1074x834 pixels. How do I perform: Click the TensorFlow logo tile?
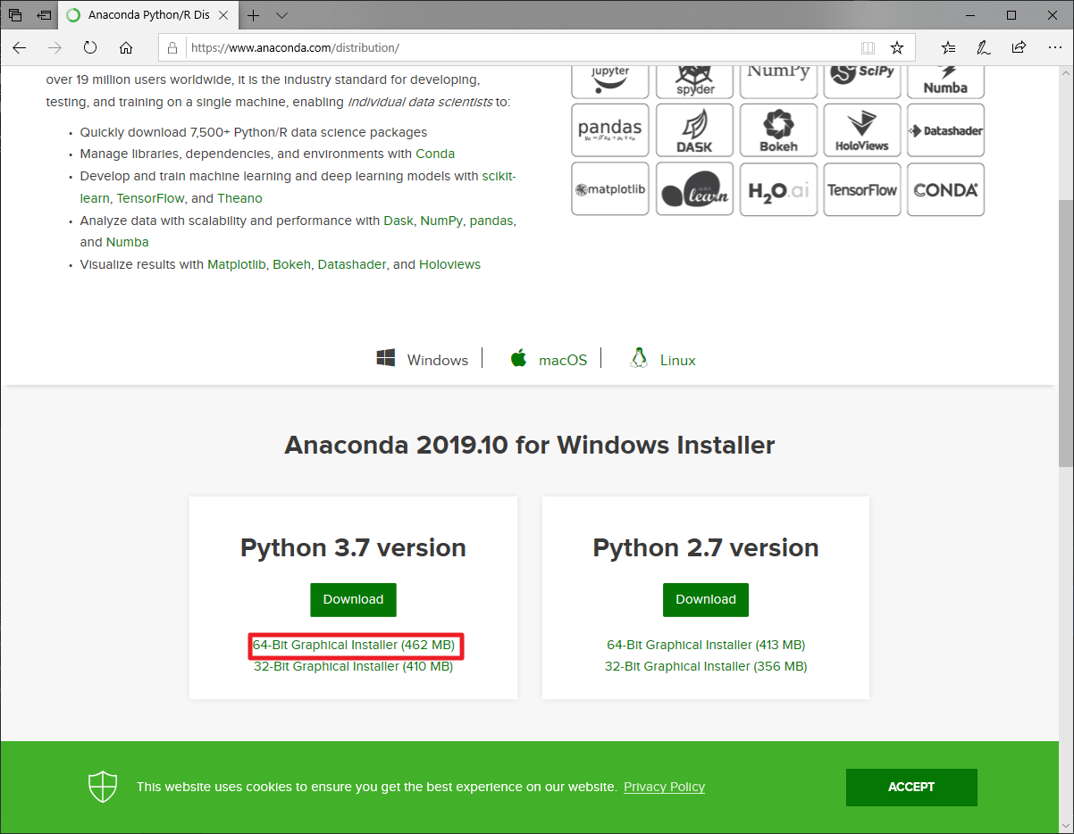pyautogui.click(x=862, y=189)
